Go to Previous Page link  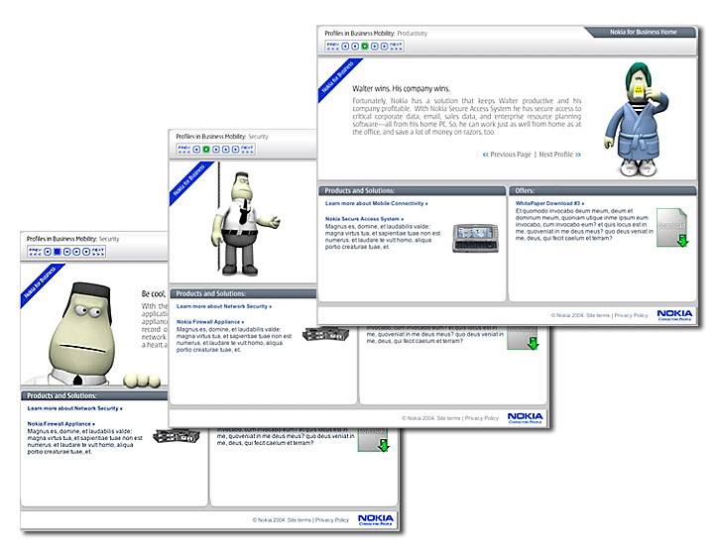click(x=507, y=155)
